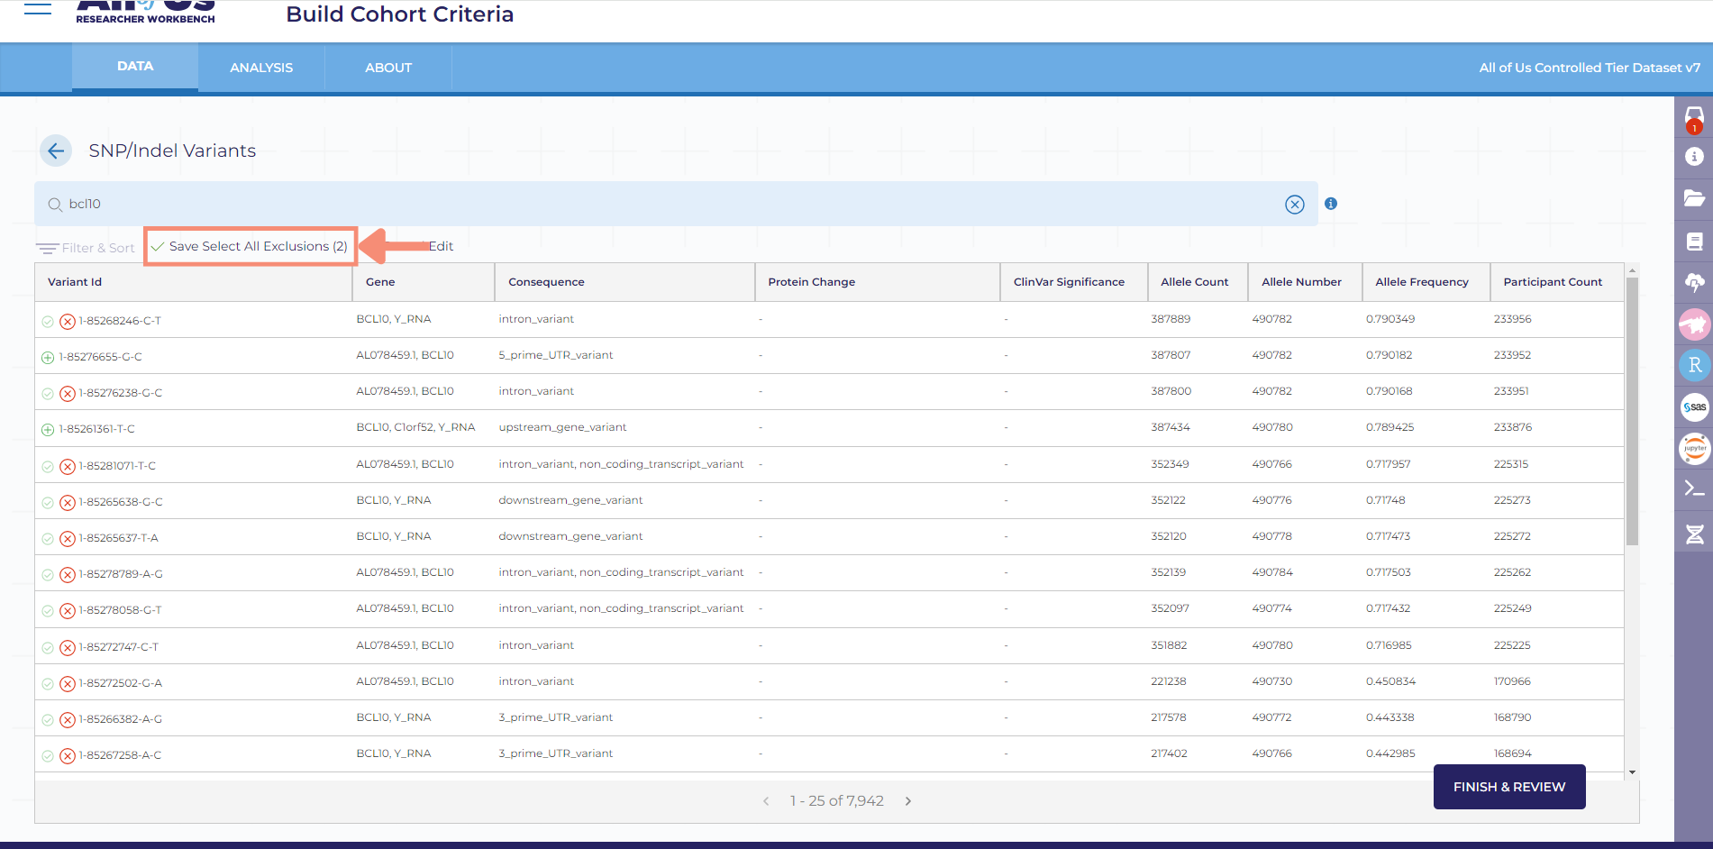Add variant 1-85276655-G-C with its plus icon

coord(48,357)
